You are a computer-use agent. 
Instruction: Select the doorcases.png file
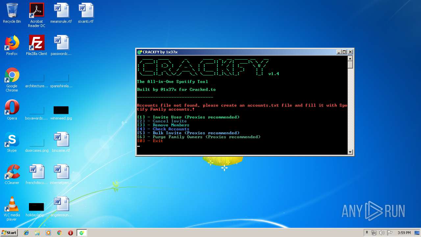(37, 144)
